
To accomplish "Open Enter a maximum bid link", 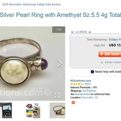I will tap(114, 62).
